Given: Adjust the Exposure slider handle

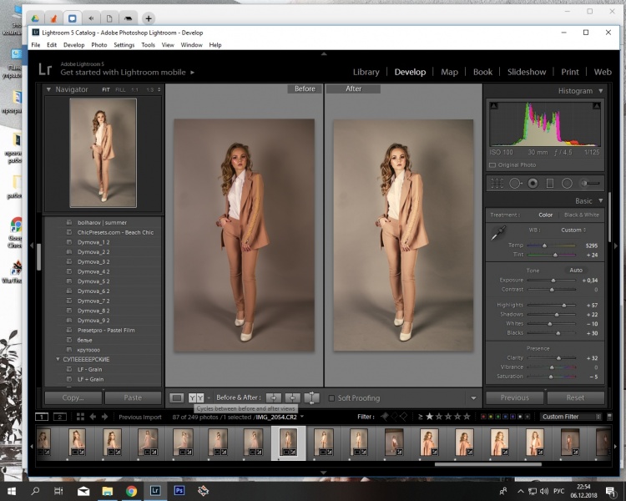Looking at the screenshot, I should [553, 281].
